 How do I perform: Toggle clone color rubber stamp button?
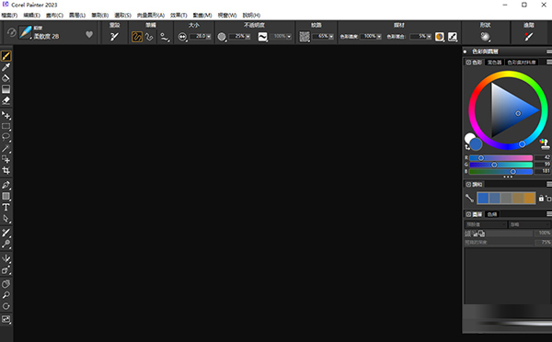(x=545, y=143)
